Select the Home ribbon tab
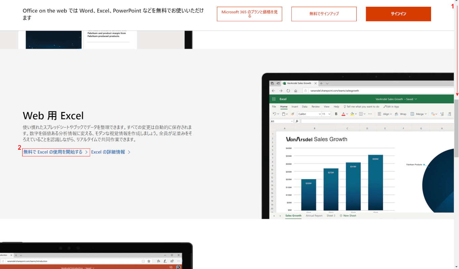The width and height of the screenshot is (459, 269). tap(284, 107)
